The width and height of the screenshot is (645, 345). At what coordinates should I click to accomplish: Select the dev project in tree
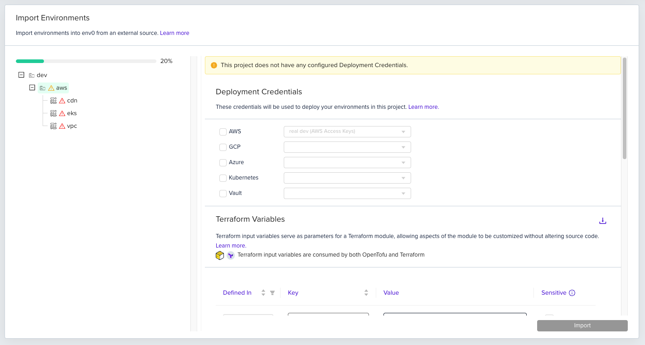[x=42, y=75]
